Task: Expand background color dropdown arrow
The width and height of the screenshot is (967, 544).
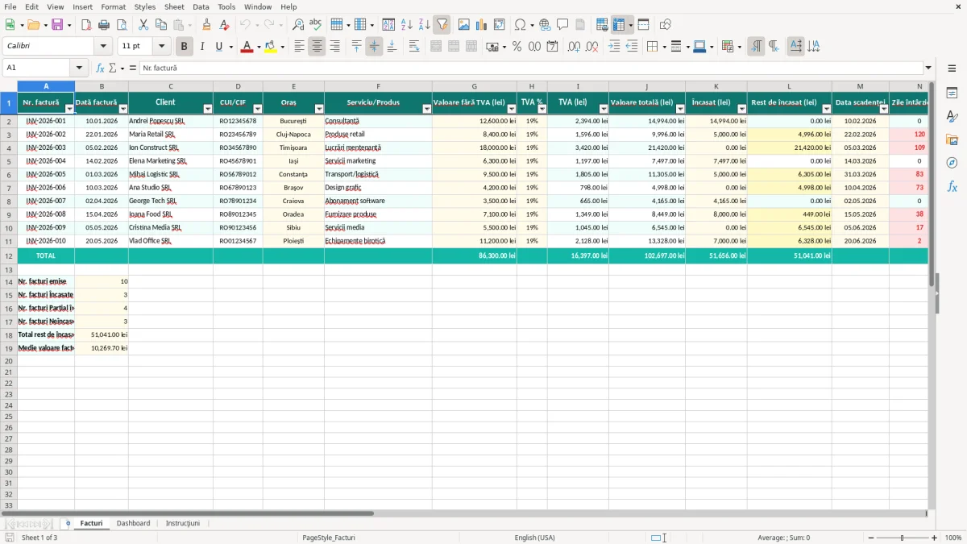Action: (282, 47)
